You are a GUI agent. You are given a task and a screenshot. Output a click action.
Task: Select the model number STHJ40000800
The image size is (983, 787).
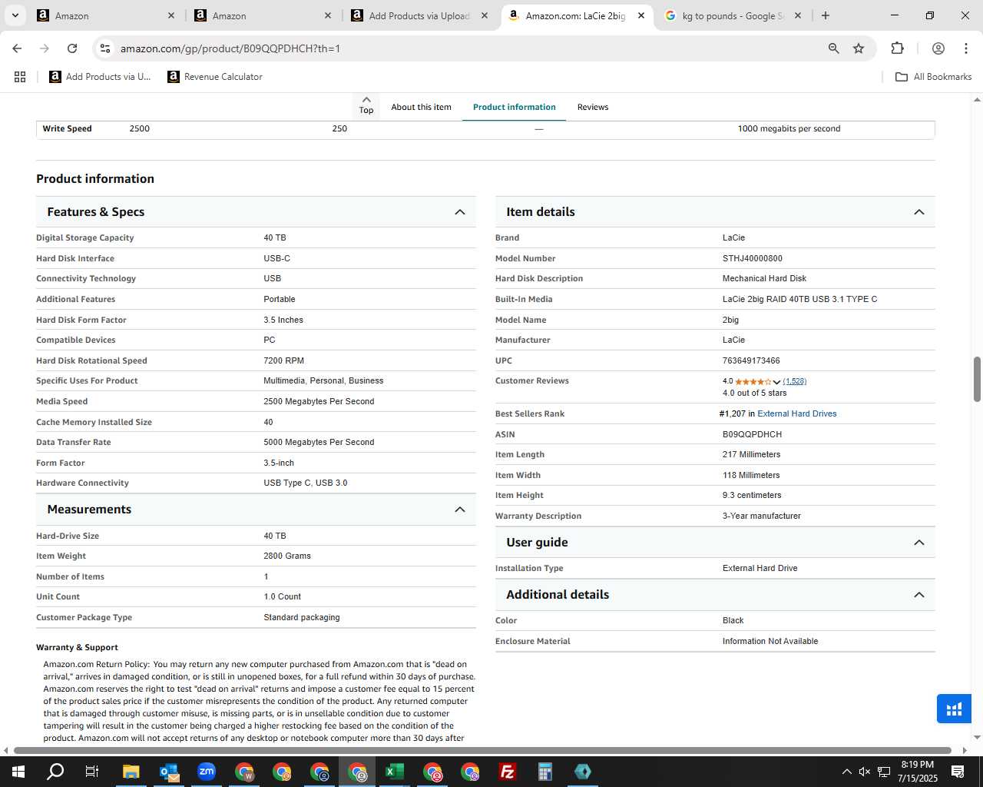tap(753, 258)
